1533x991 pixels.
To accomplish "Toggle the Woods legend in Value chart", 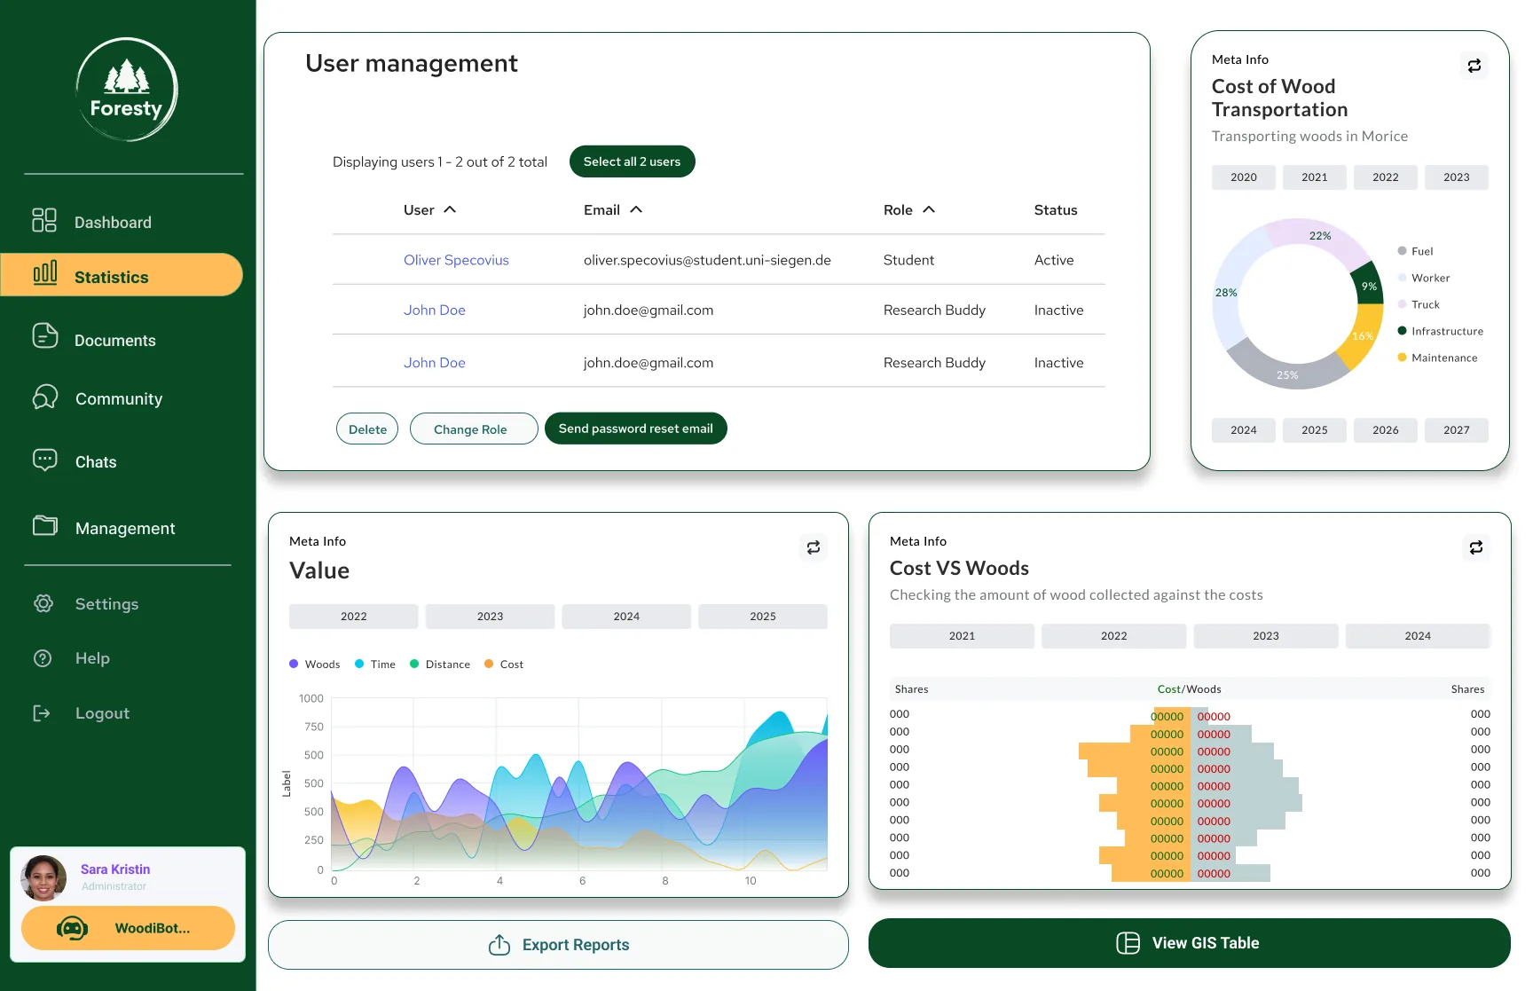I will (315, 665).
